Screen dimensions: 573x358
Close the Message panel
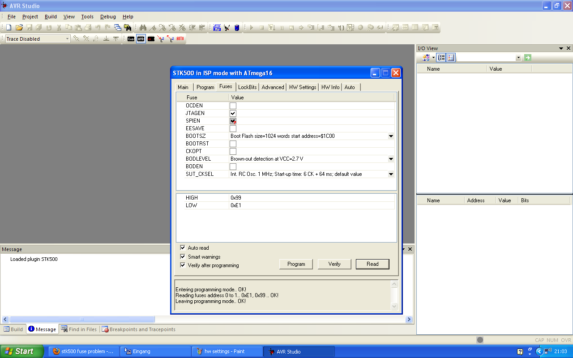click(x=410, y=249)
